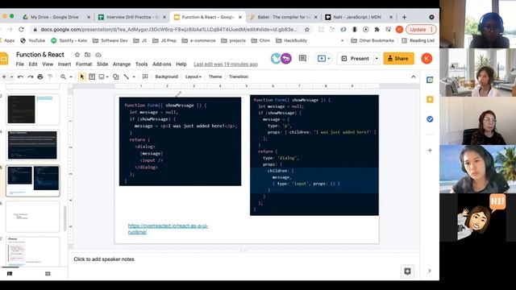Choose the Select arrow cursor tool

point(82,77)
